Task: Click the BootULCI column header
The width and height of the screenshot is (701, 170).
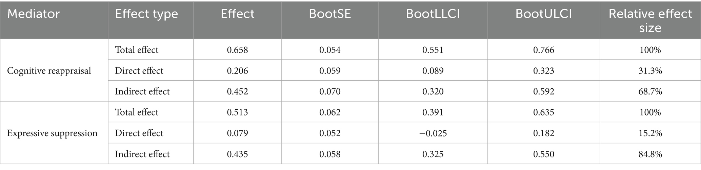Action: click(543, 14)
